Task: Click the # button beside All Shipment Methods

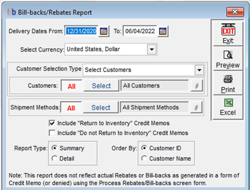Action: coord(196,108)
